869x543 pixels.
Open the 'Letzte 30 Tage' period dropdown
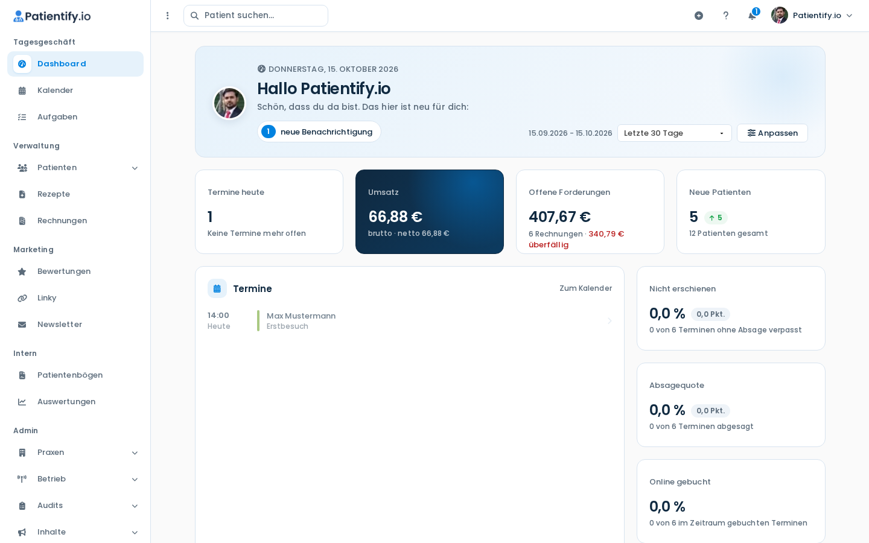[x=675, y=133]
